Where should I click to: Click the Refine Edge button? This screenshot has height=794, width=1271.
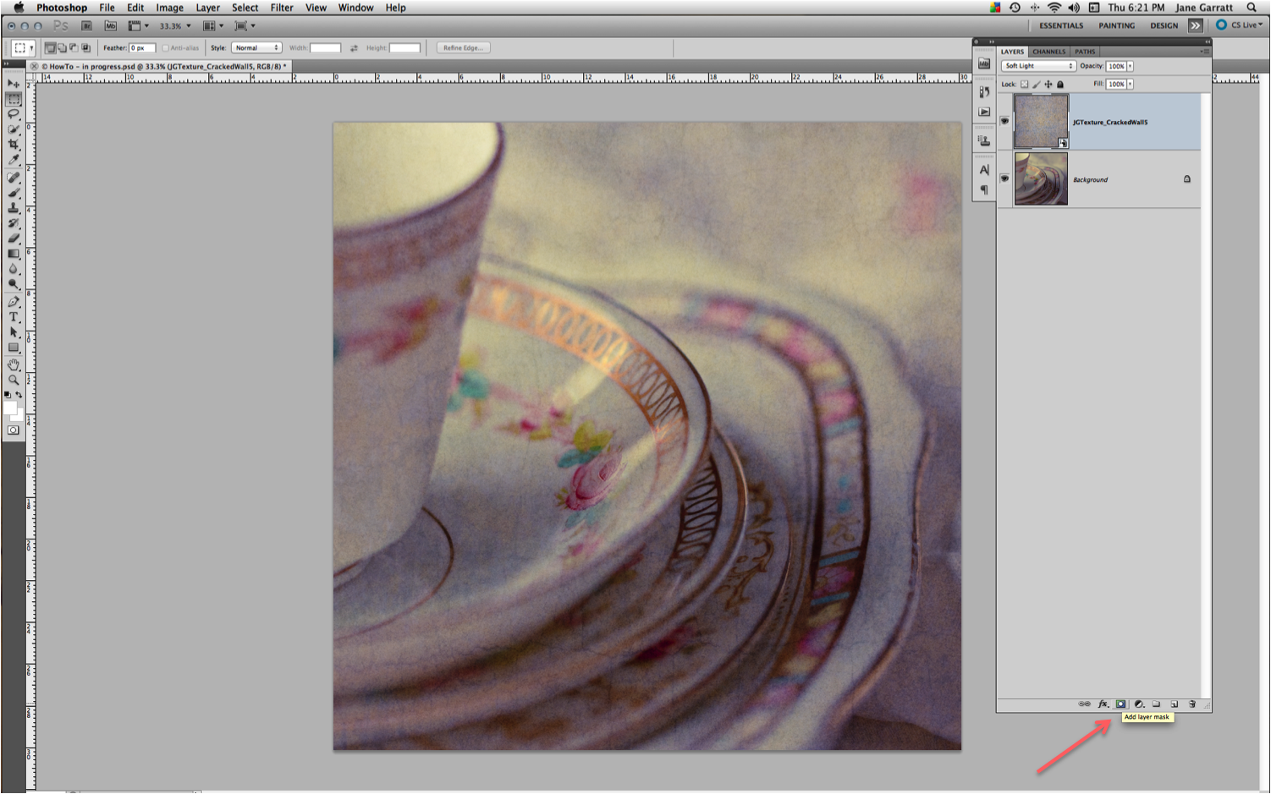pos(462,47)
